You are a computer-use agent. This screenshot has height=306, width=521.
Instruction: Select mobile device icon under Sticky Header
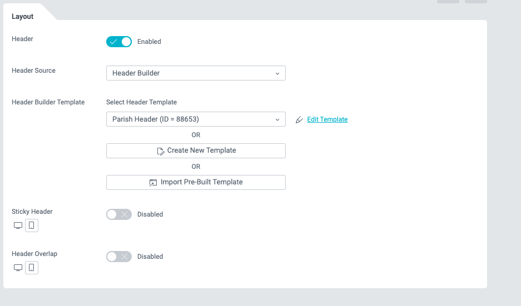tap(32, 225)
